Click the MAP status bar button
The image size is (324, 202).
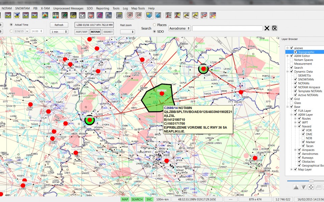tap(125, 199)
